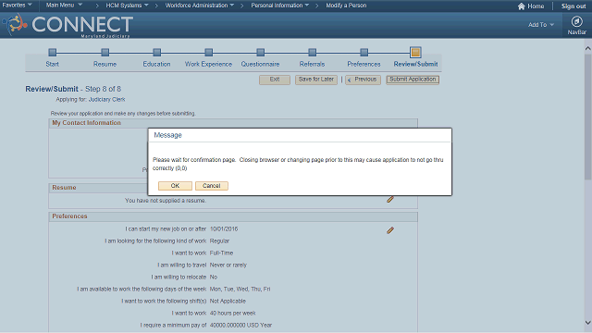Go to the Preferences step label

(x=364, y=64)
